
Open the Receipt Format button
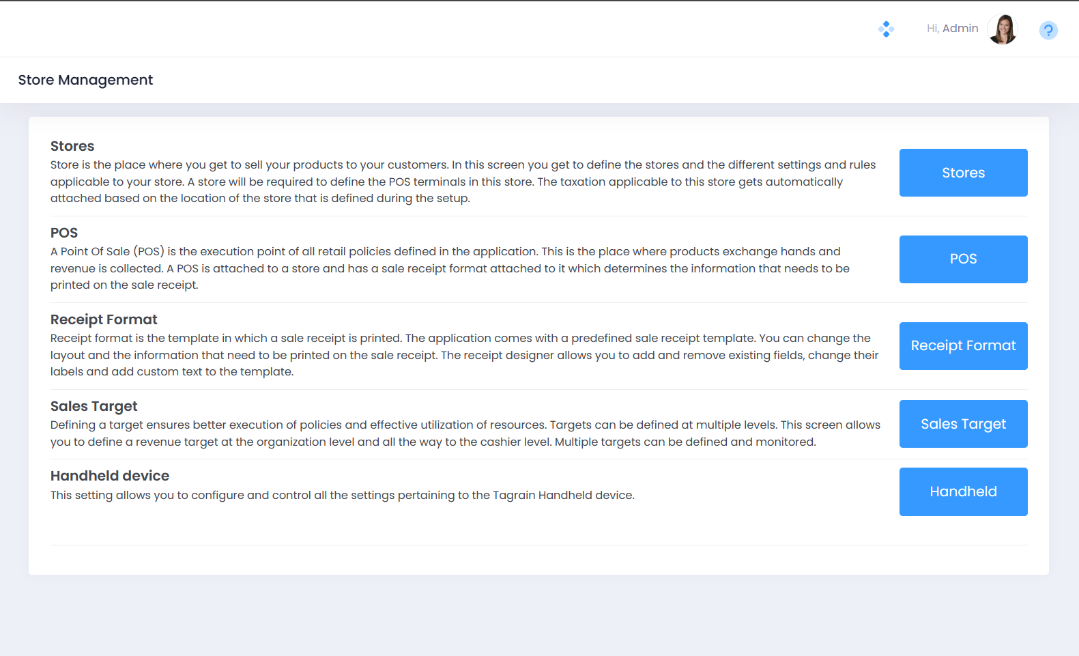click(963, 346)
